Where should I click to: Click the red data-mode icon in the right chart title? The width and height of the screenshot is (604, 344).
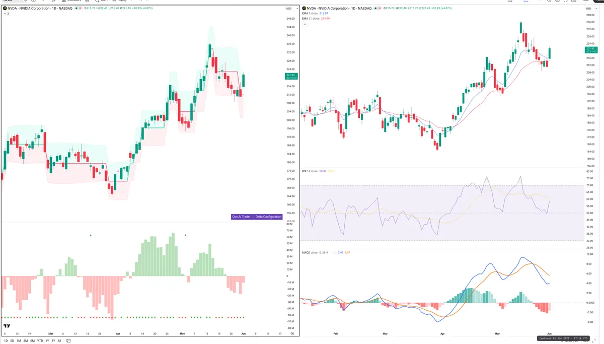click(x=380, y=9)
